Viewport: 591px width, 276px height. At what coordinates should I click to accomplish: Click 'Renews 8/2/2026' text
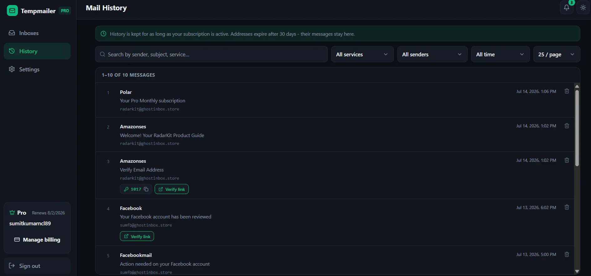click(49, 213)
